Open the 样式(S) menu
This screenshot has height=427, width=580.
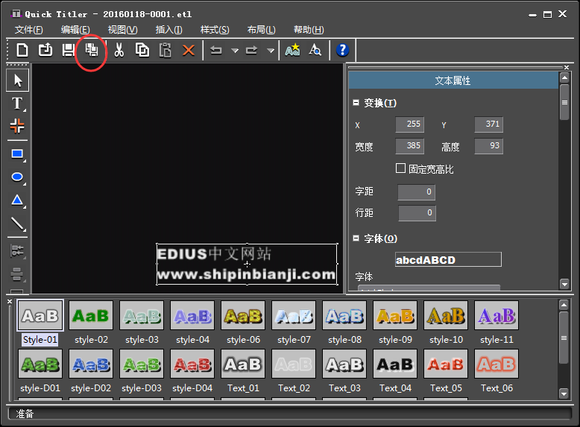click(x=215, y=30)
